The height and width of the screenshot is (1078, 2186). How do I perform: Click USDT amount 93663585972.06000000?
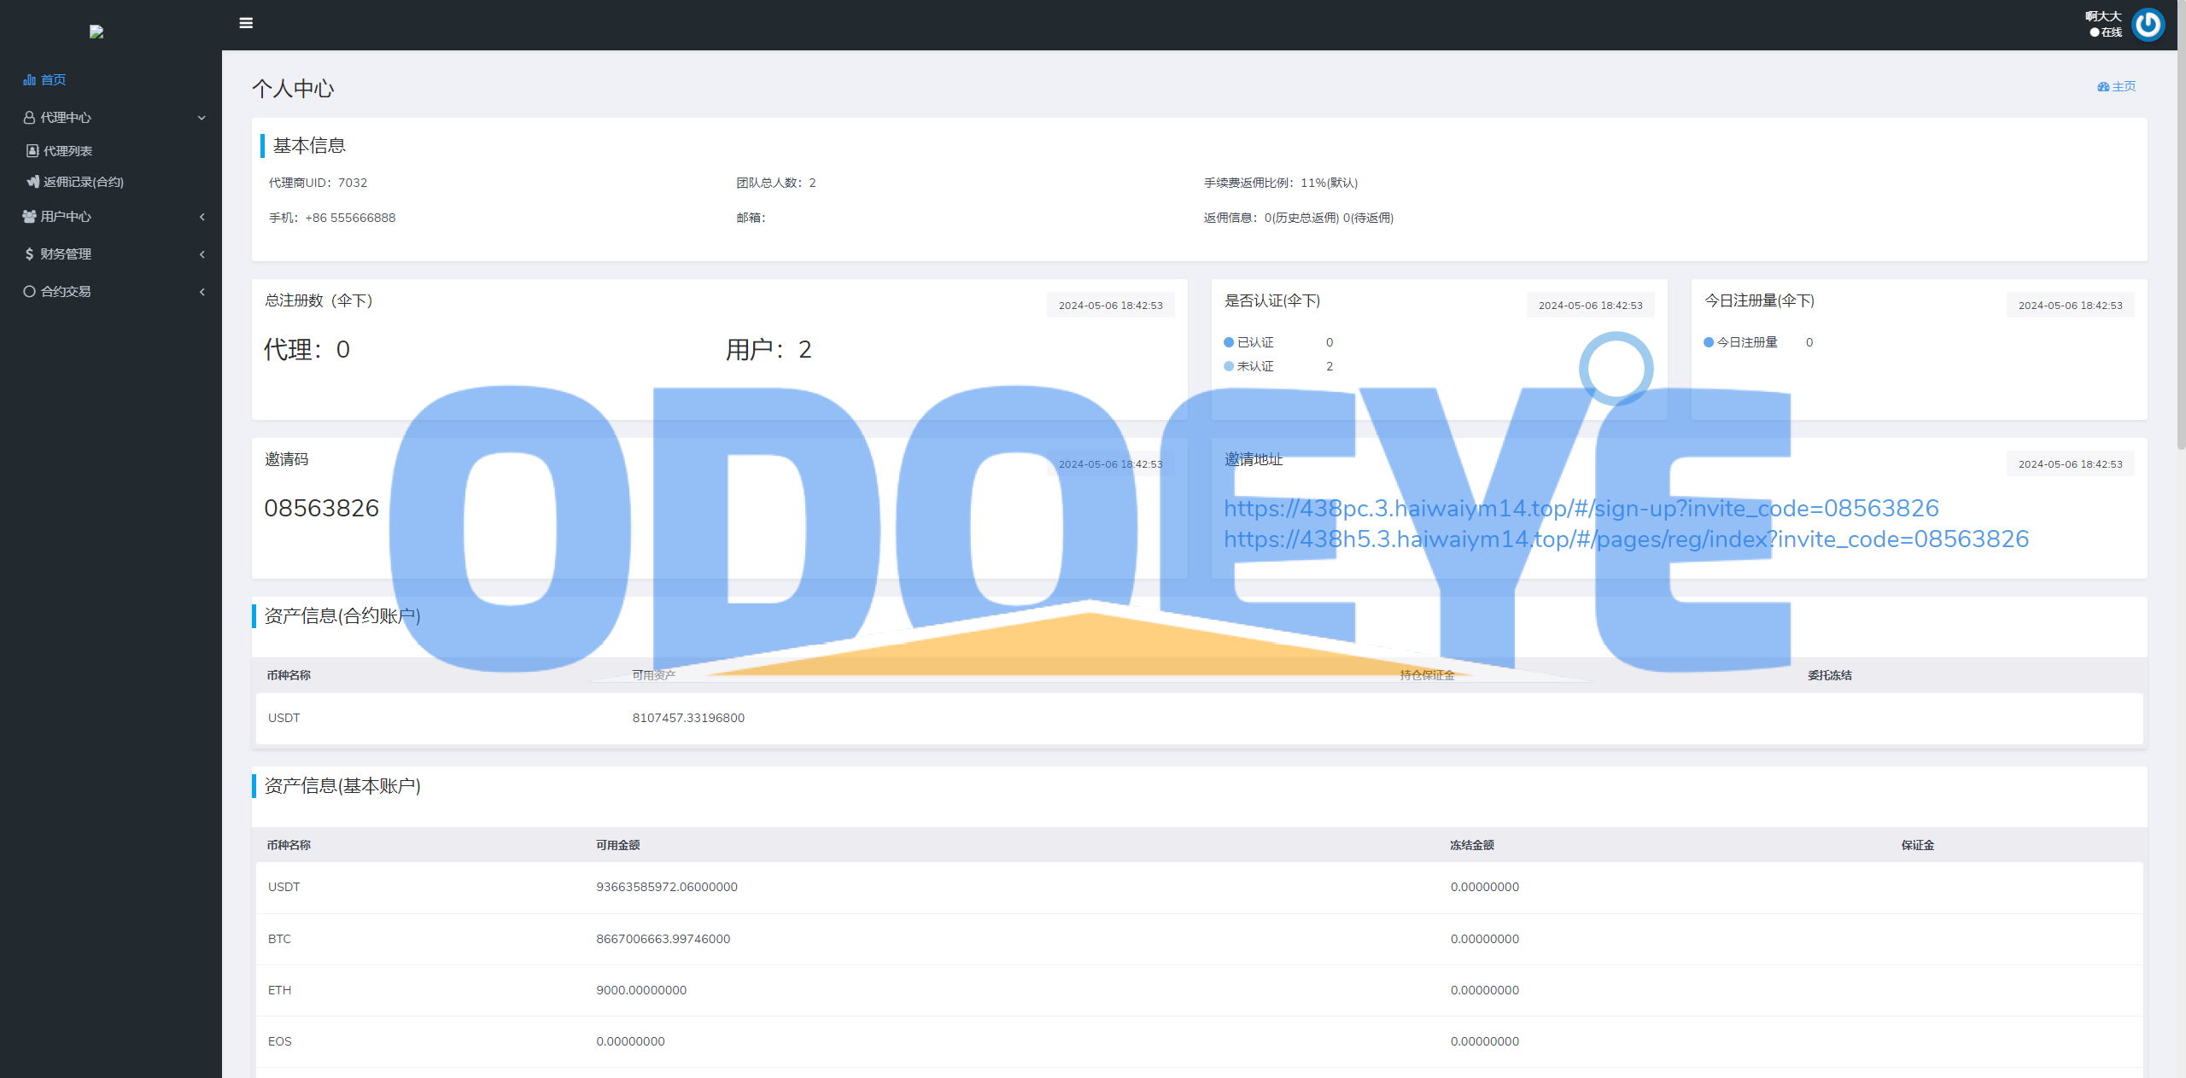point(667,887)
